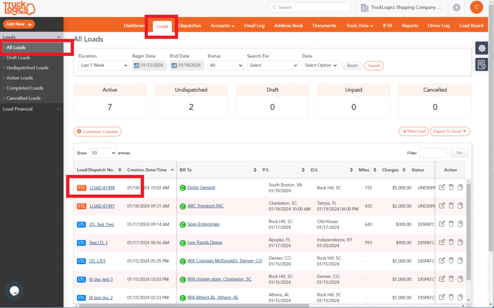Expand the Load Financial sidebar section
Screen dimensions: 494x308
point(31,109)
